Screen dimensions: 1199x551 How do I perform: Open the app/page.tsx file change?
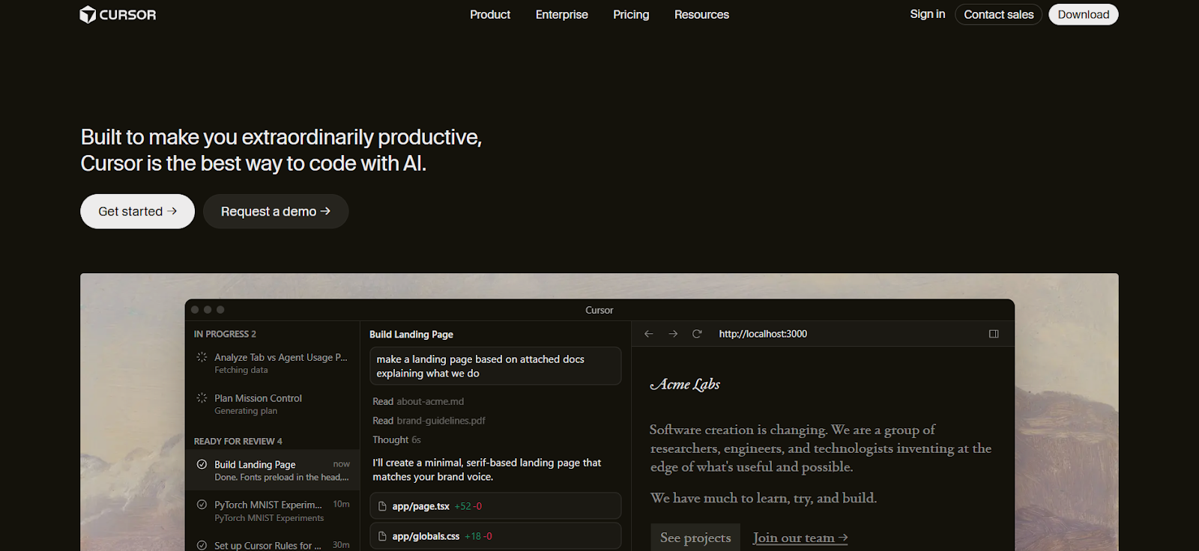[495, 506]
